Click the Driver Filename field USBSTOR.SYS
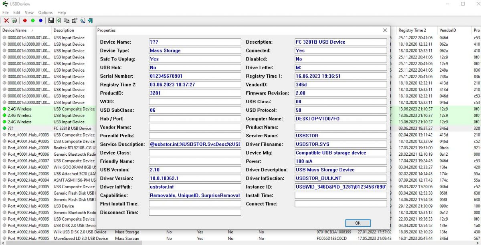 (341, 145)
